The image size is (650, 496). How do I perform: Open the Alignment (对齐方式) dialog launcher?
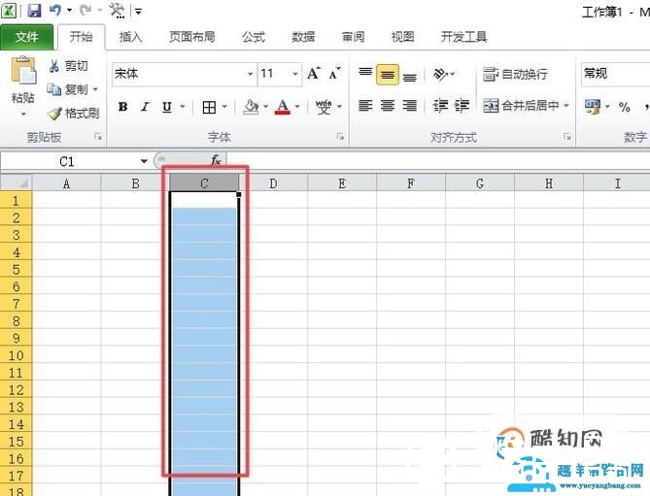pyautogui.click(x=566, y=136)
